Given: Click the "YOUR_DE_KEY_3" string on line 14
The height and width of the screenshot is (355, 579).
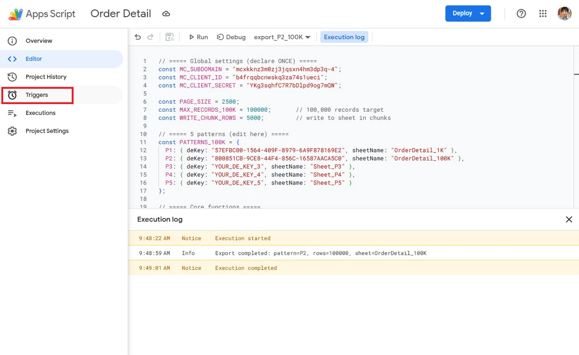Looking at the screenshot, I should (x=237, y=167).
